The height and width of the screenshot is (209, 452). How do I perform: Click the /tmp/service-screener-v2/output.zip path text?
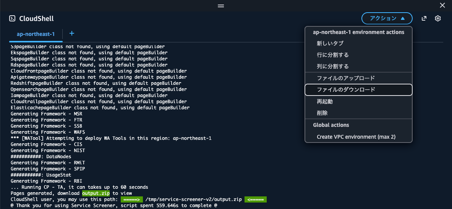coord(193,199)
